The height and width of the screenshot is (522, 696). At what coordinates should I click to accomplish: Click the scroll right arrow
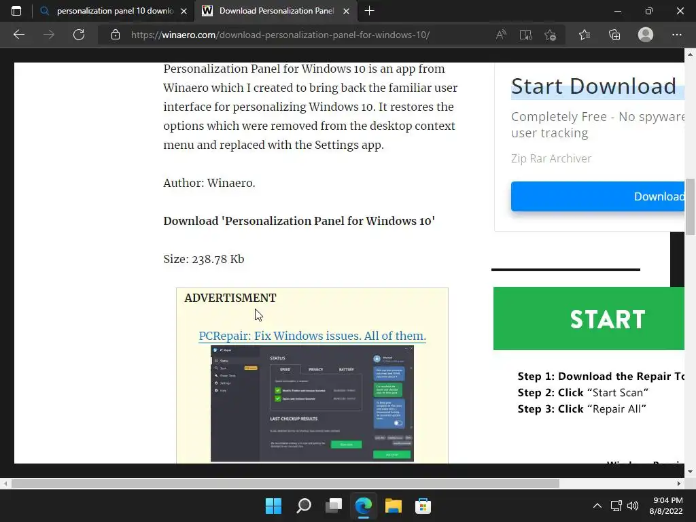click(679, 483)
